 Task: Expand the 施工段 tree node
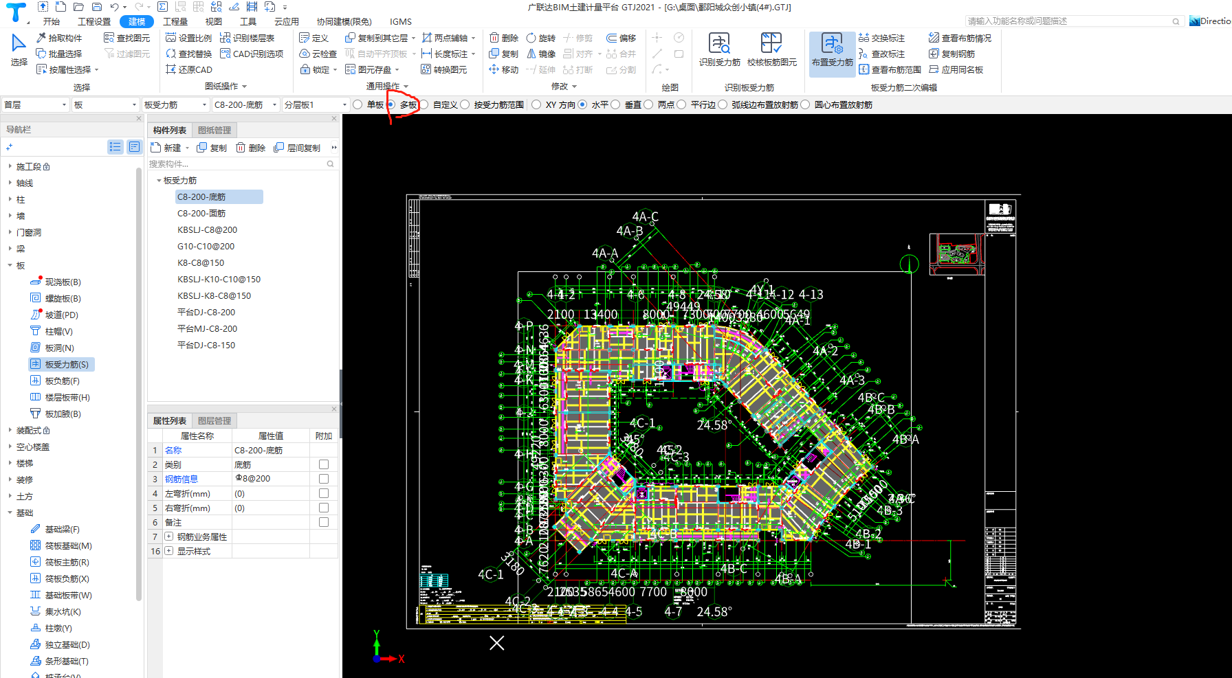(10, 166)
